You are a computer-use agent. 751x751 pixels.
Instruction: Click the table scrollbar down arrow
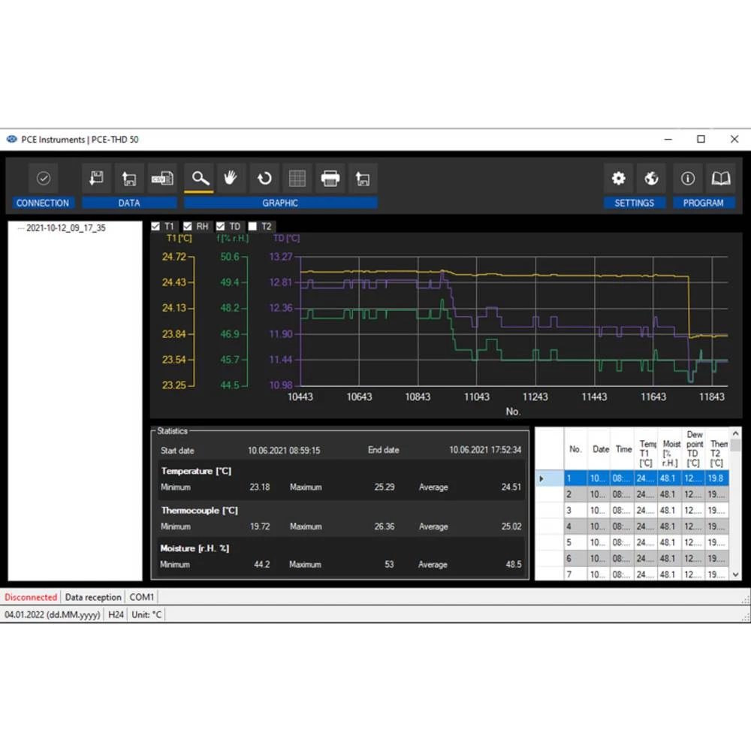point(734,575)
